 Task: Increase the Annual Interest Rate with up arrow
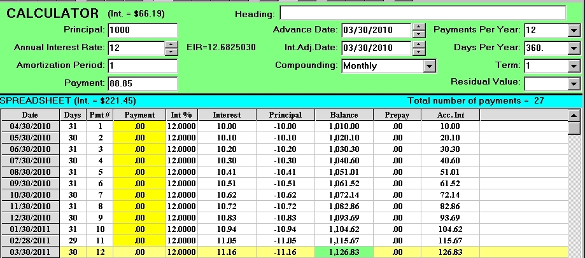(x=171, y=44)
